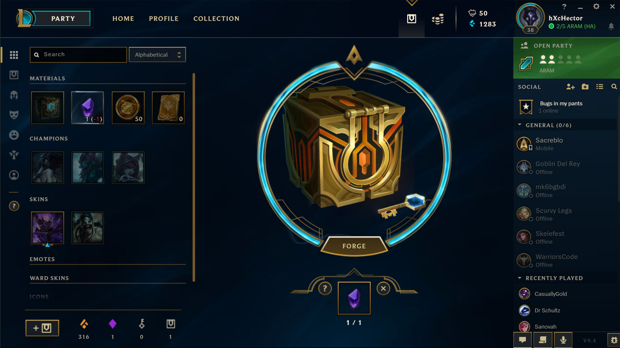This screenshot has width=620, height=348.
Task: Select the all-items grid view filter
Action: (14, 55)
